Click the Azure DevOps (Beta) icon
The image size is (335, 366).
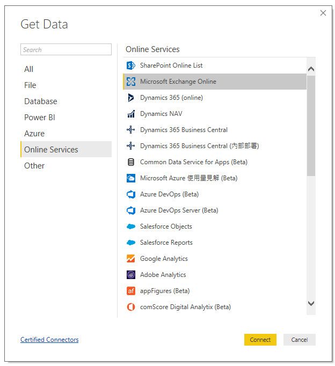tap(130, 194)
